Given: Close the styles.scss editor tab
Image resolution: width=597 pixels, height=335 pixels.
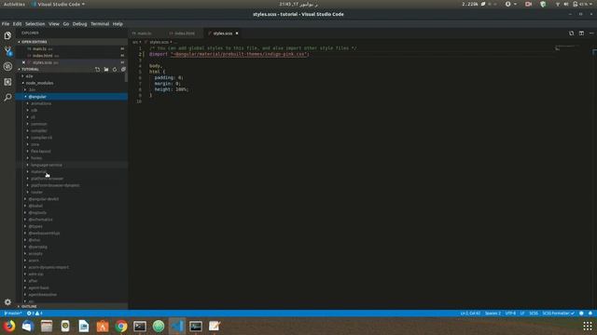Looking at the screenshot, I should click(237, 33).
